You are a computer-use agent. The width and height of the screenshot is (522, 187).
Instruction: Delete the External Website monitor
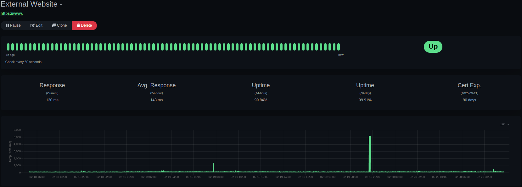(84, 25)
